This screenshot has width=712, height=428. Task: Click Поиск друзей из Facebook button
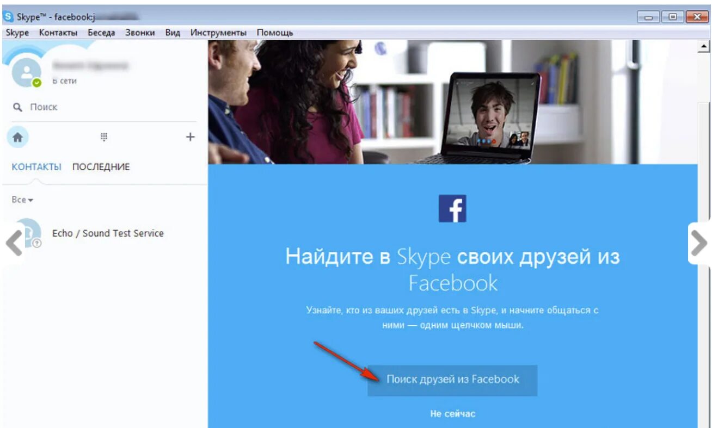[x=452, y=380]
